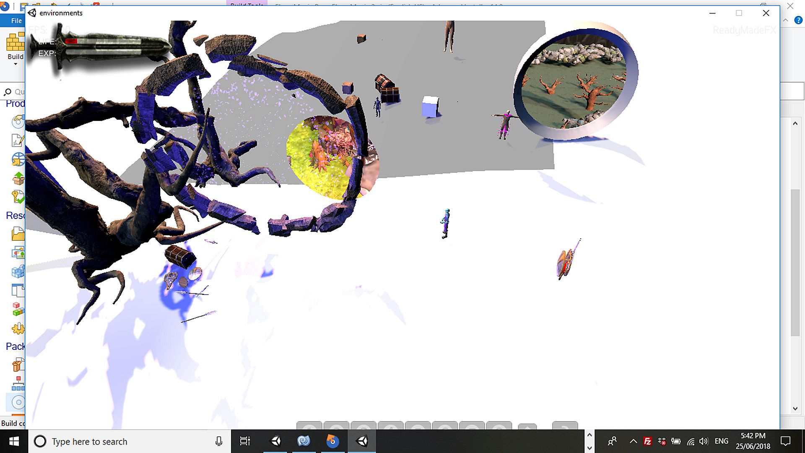805x453 pixels.
Task: Show hidden system tray icons
Action: click(634, 441)
